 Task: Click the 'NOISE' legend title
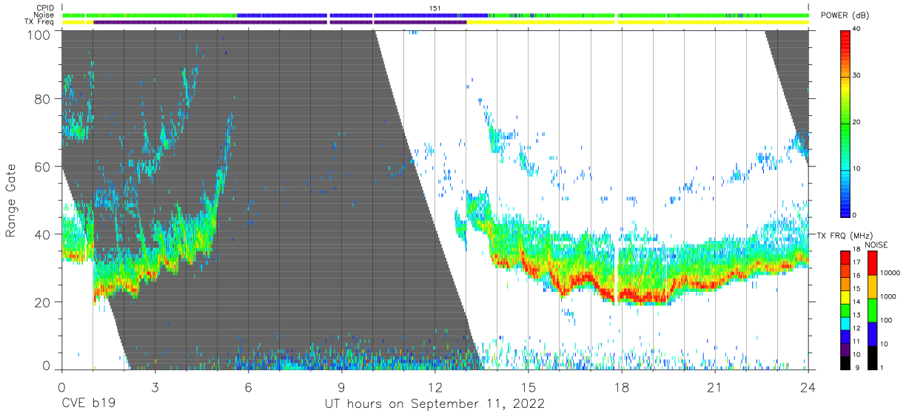[876, 244]
